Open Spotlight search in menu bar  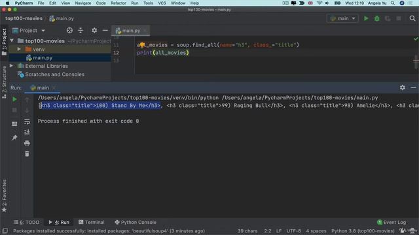point(393,3)
